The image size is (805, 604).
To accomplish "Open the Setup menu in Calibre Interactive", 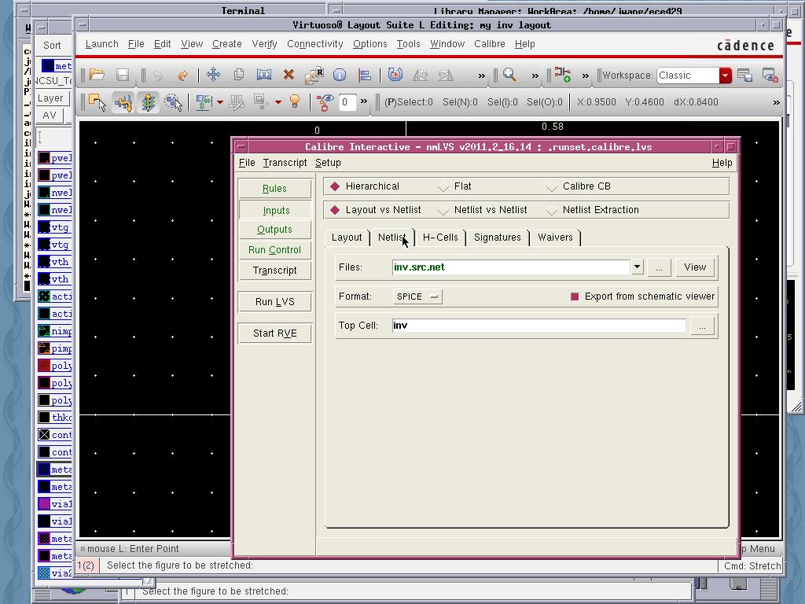I will pos(328,163).
